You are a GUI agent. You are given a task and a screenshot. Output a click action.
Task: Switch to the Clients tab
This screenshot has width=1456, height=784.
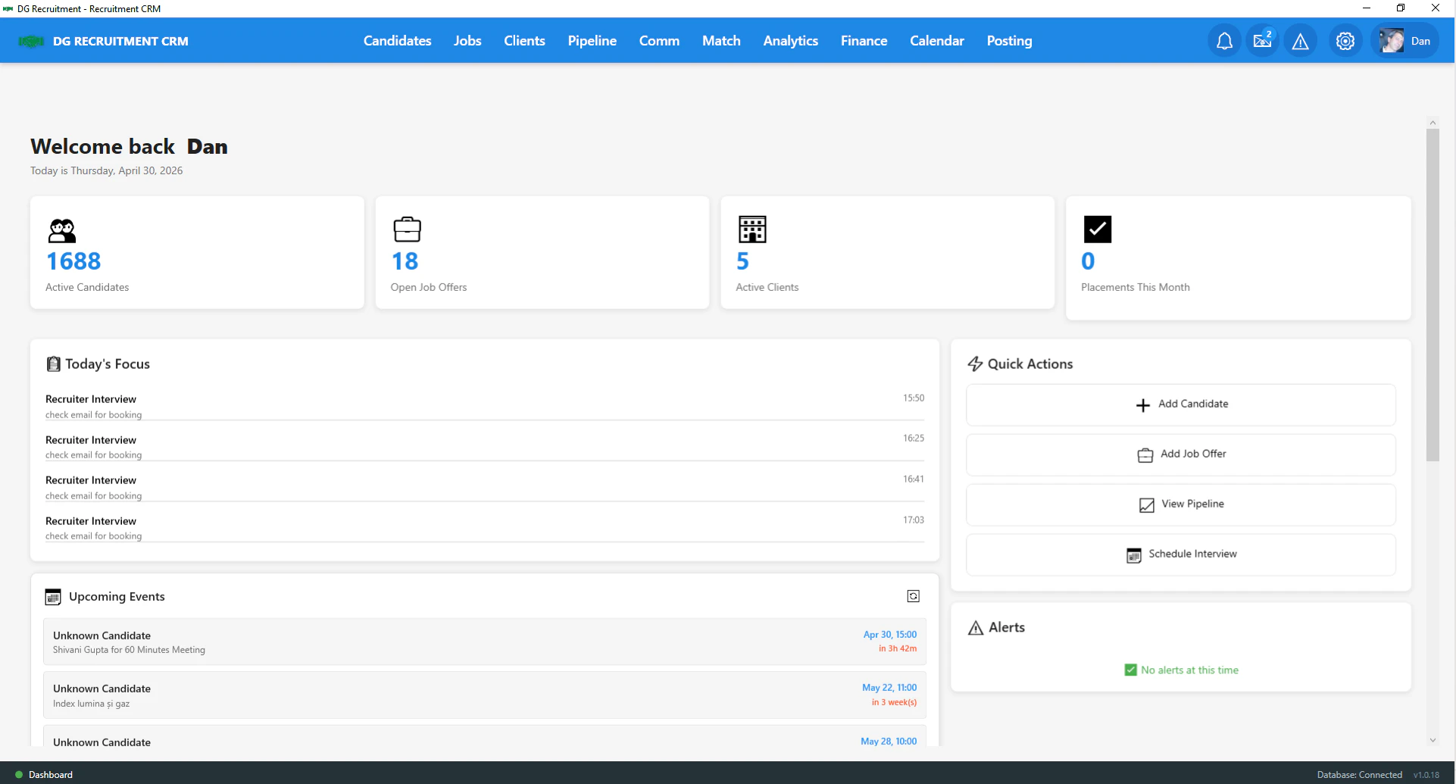pos(524,41)
